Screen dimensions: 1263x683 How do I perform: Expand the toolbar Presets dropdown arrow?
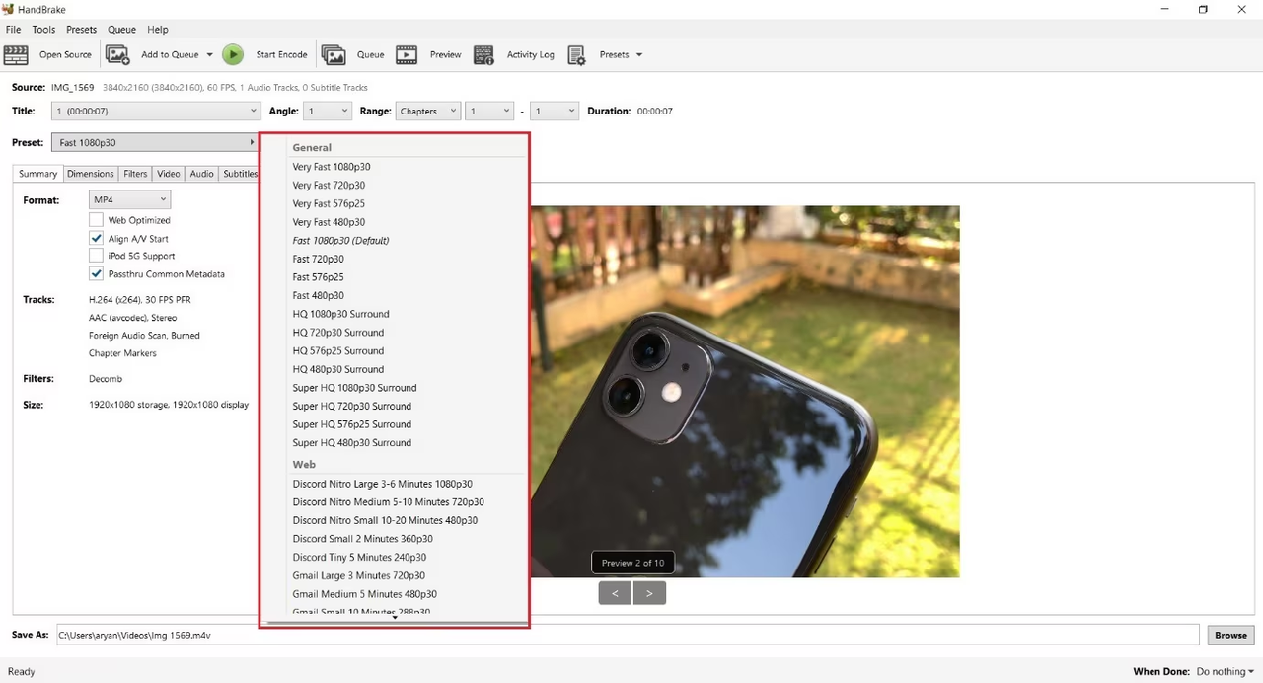click(639, 55)
